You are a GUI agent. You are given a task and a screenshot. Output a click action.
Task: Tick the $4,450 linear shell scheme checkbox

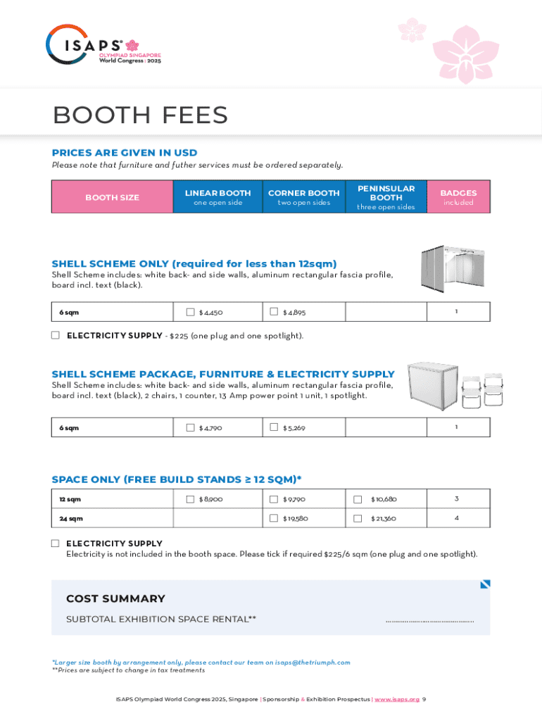[191, 312]
